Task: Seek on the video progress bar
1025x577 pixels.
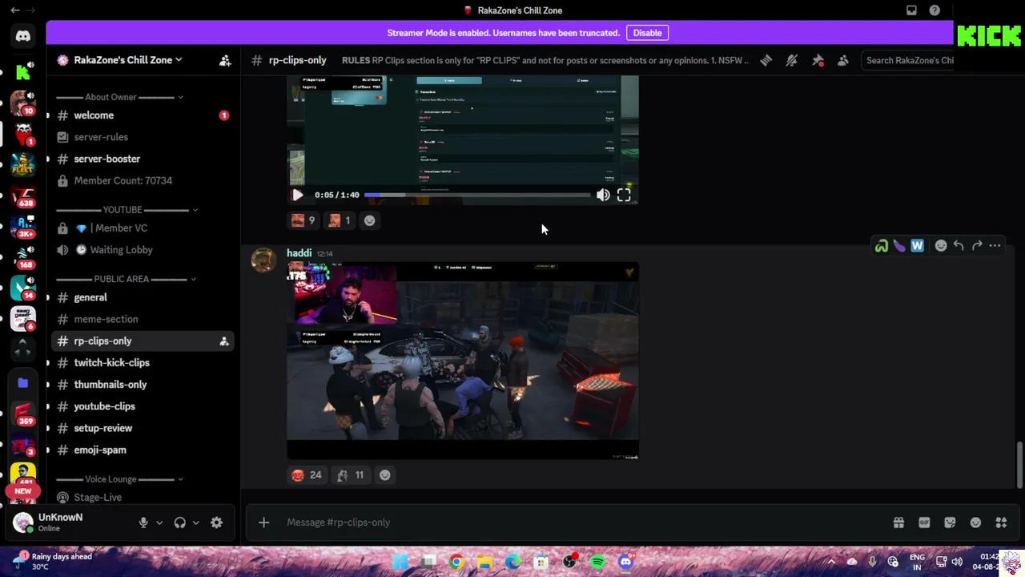Action: tap(477, 195)
